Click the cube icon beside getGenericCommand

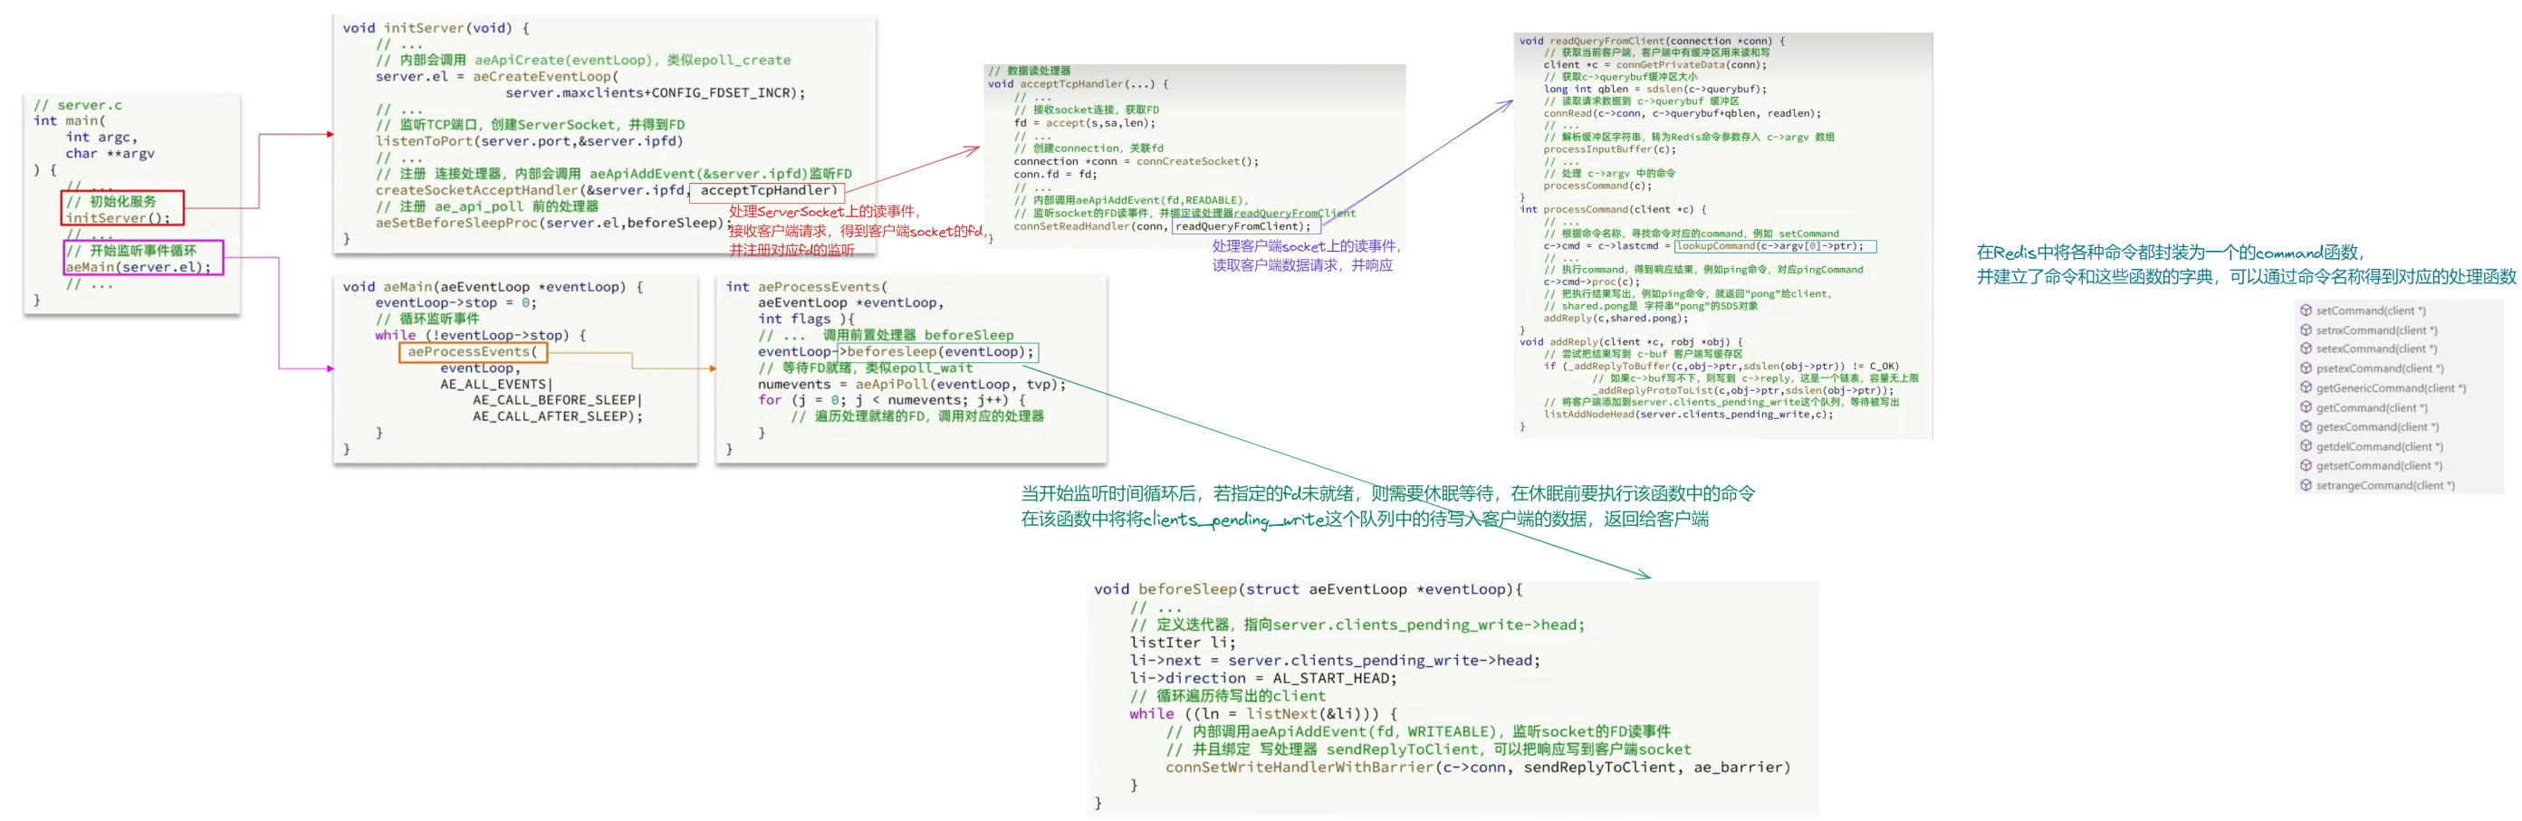pos(2306,387)
